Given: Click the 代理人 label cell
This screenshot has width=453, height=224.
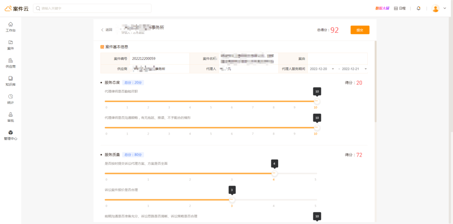Looking at the screenshot, I should click(204, 69).
